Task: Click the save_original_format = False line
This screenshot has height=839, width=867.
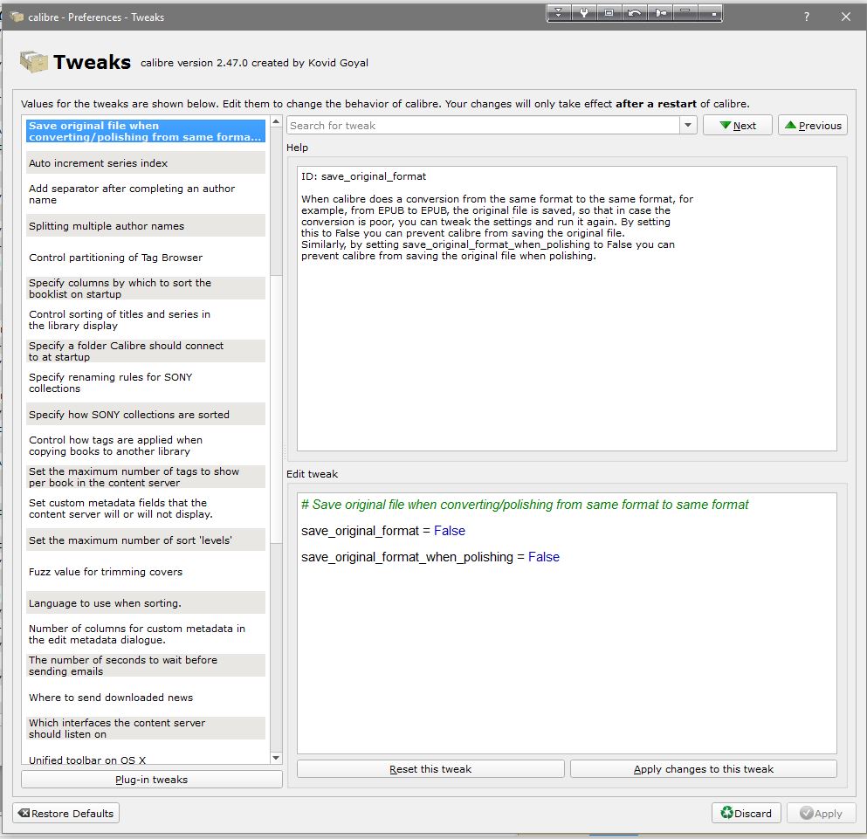Action: coord(383,531)
